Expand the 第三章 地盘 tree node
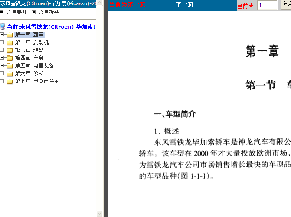Screen dimensions: 291x217 point(2,50)
